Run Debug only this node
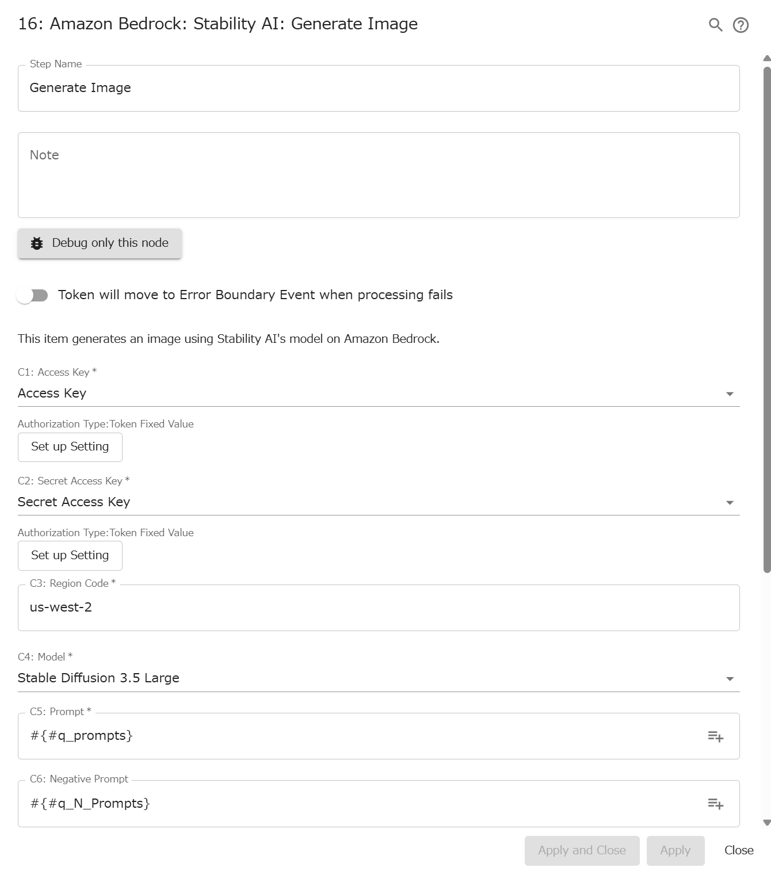Image resolution: width=771 pixels, height=871 pixels. coord(100,243)
